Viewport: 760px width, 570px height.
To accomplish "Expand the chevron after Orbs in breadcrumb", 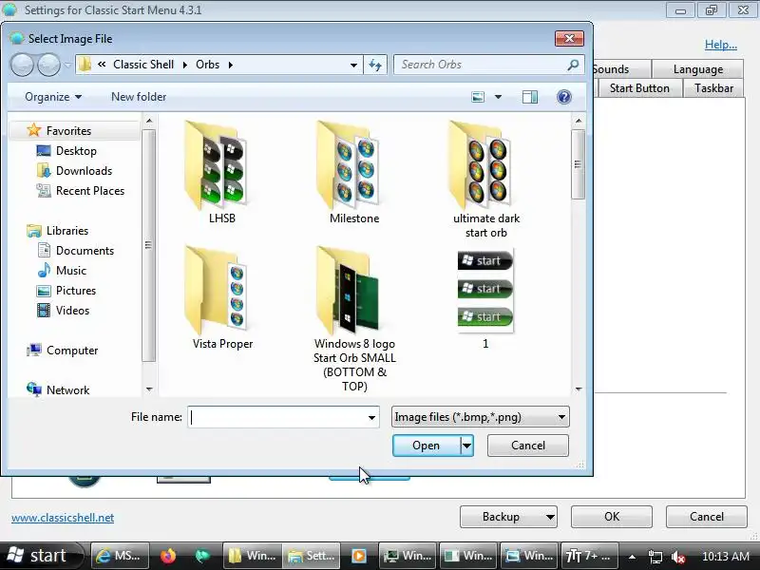I will (x=230, y=65).
